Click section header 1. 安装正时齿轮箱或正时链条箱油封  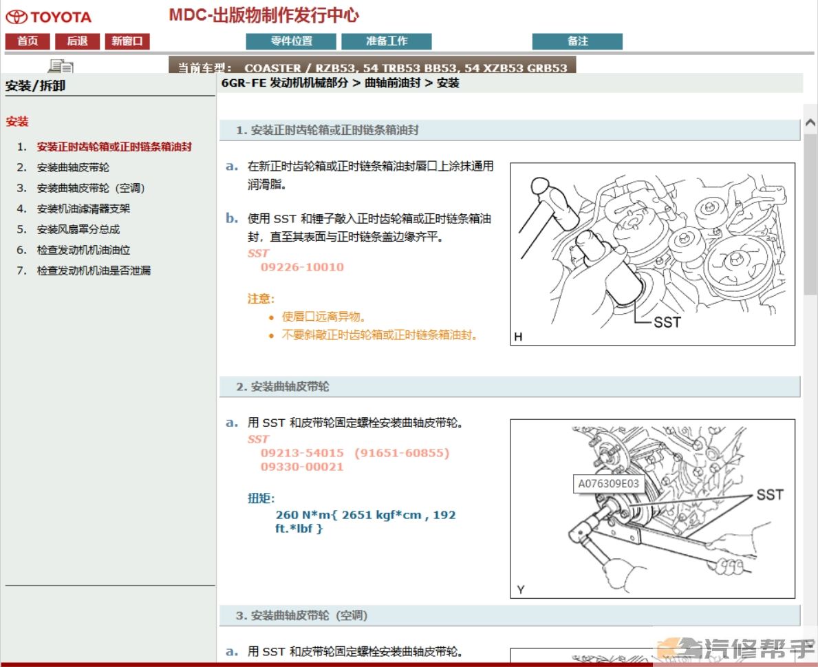pyautogui.click(x=510, y=130)
